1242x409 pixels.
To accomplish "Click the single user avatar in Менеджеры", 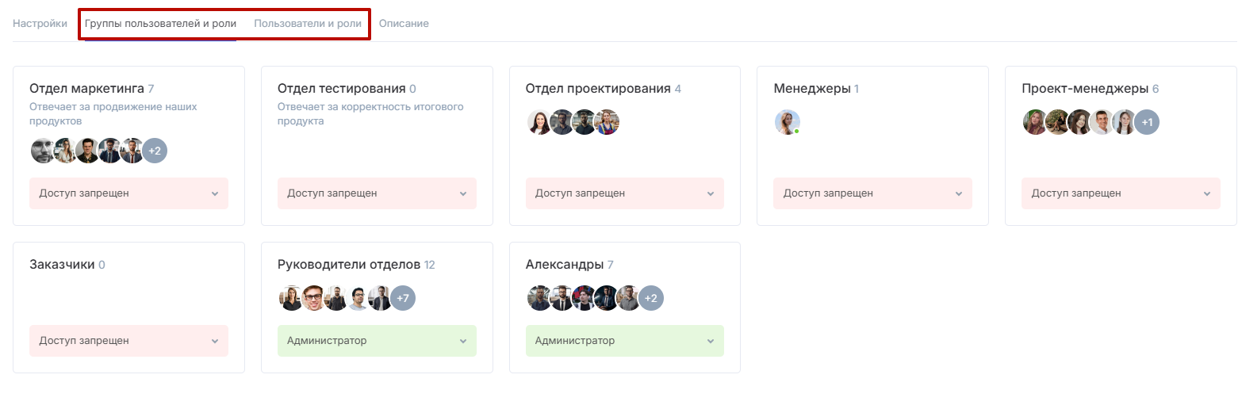I will coord(786,122).
